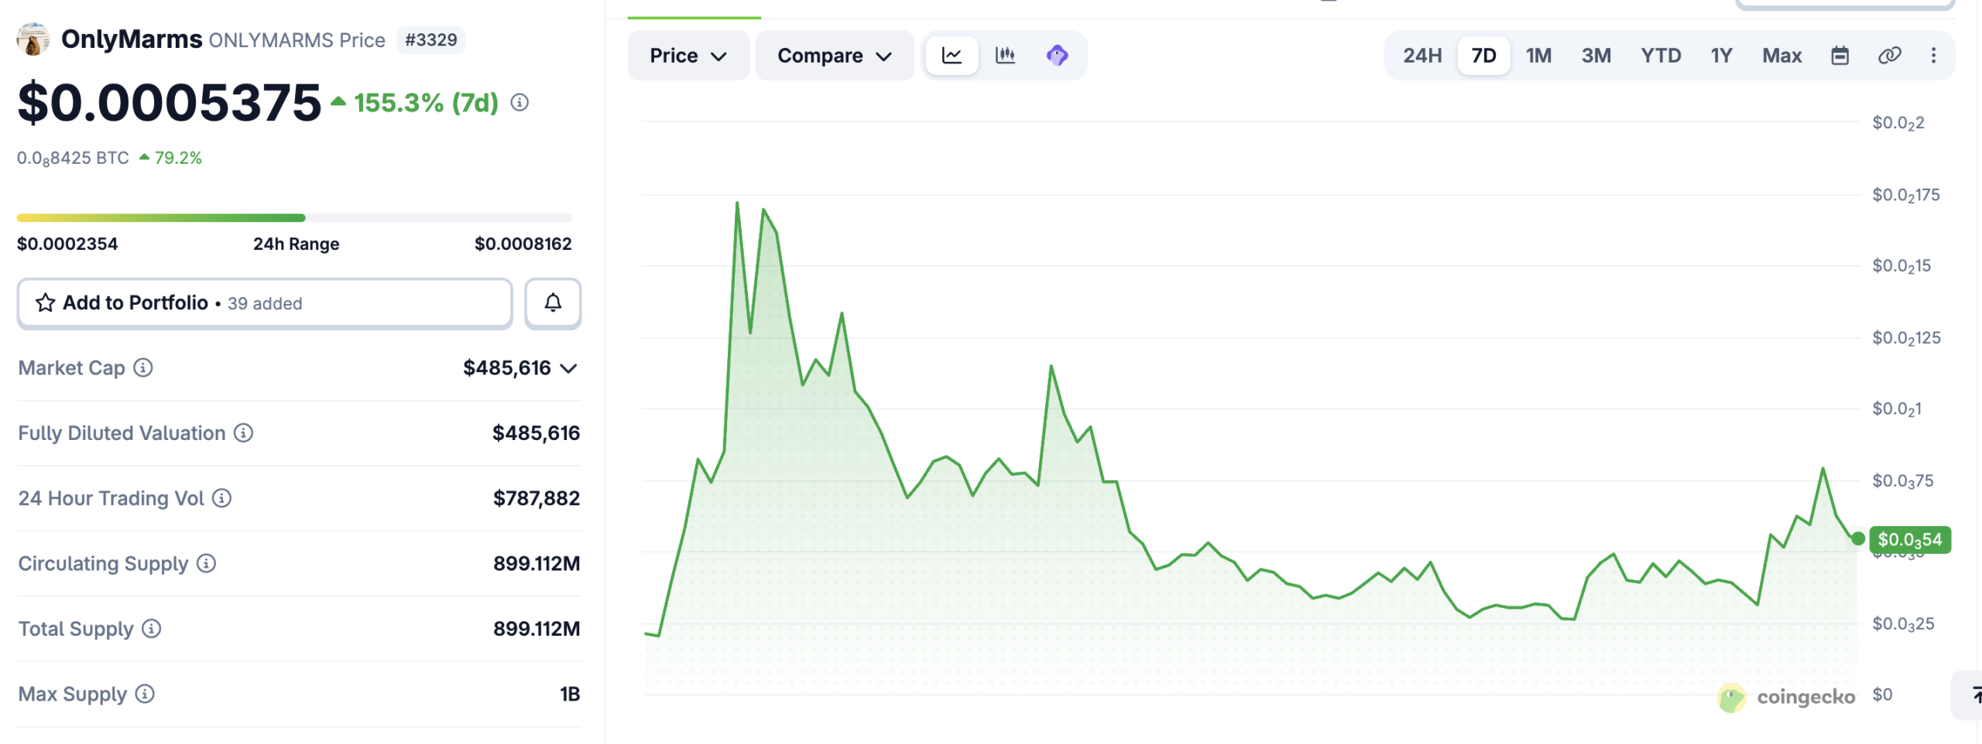The image size is (1982, 744).
Task: Click the #3329 rank badge
Action: point(431,40)
